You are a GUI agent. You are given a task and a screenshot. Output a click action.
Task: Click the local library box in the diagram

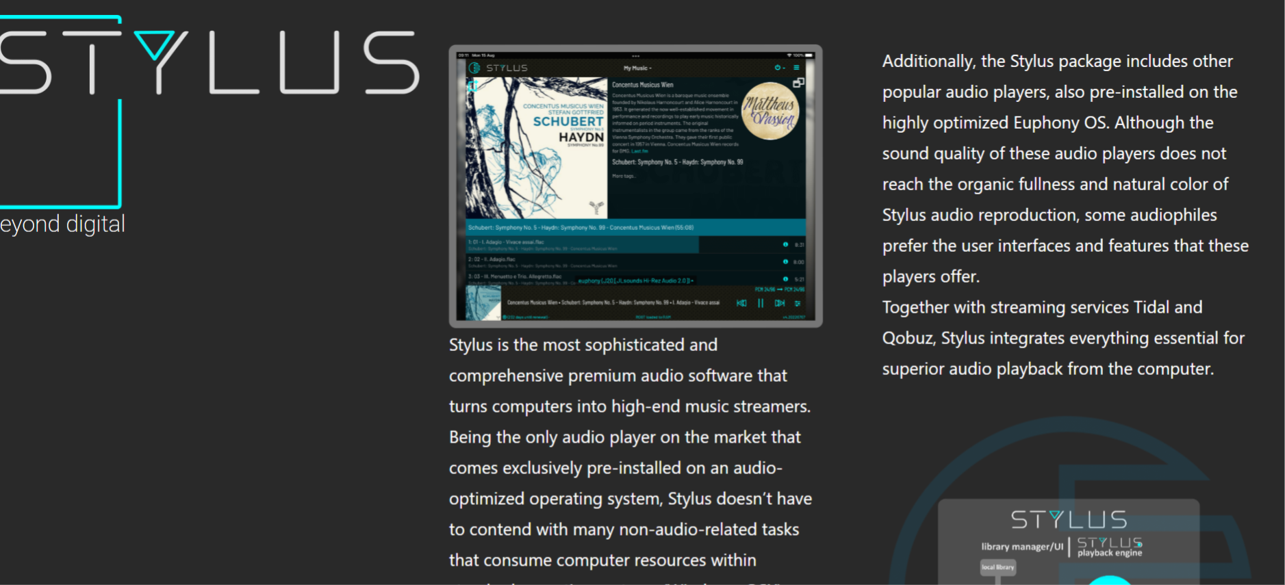(998, 567)
